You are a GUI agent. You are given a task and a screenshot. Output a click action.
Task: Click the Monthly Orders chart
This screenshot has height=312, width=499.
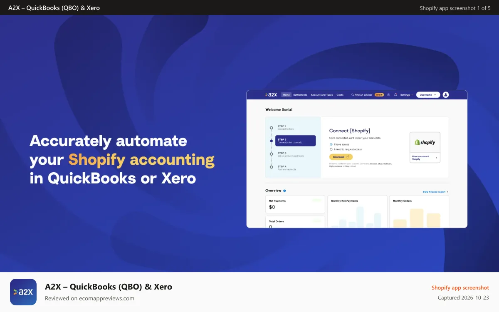[x=419, y=212]
